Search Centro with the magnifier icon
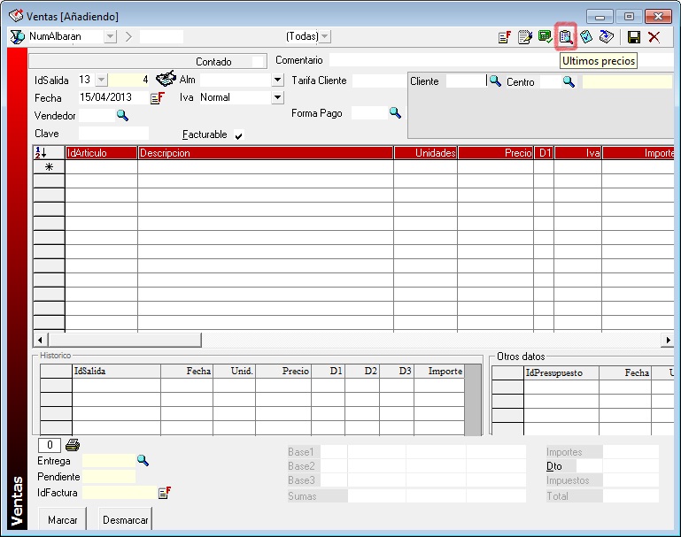The image size is (681, 537). (569, 81)
